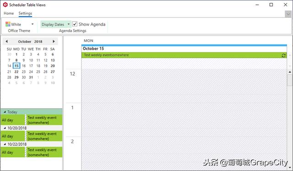The height and width of the screenshot is (171, 293).
Task: Collapse the 10/20/2018 agenda group
Action: point(5,128)
